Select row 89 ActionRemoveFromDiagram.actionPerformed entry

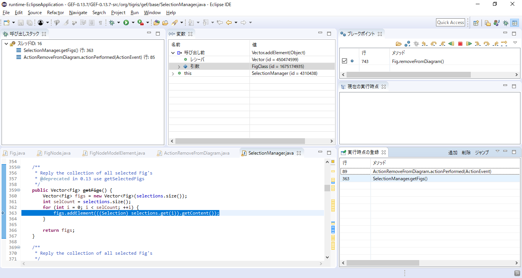click(430, 171)
